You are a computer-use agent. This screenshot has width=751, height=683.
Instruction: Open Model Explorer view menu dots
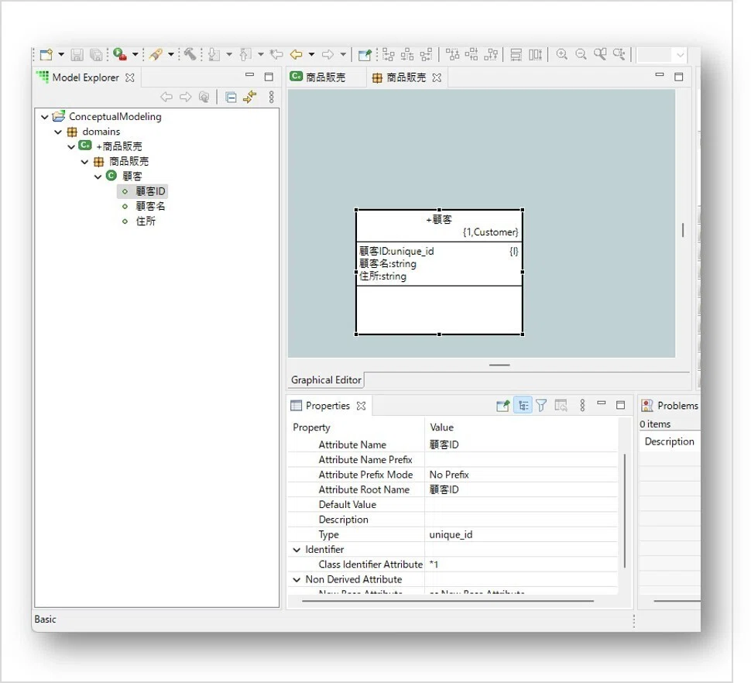pos(272,98)
